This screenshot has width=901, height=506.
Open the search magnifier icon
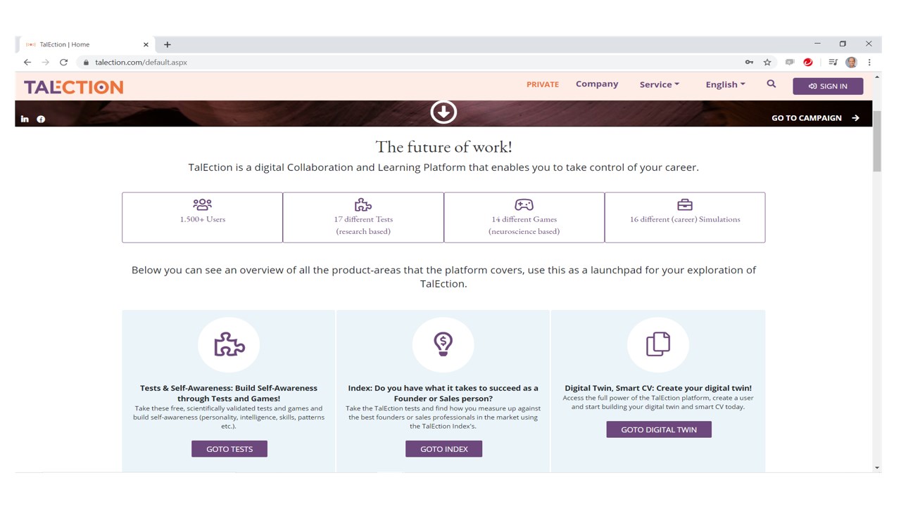click(771, 84)
